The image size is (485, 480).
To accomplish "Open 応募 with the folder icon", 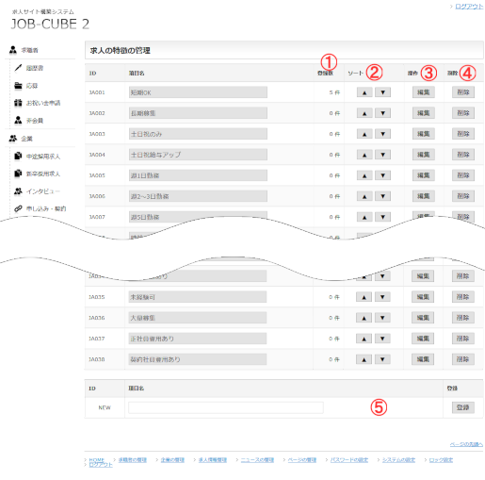I will click(x=32, y=86).
